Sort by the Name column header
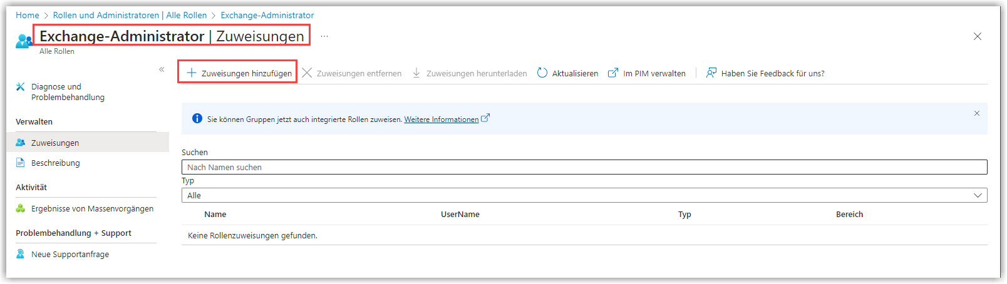1007x284 pixels. tap(215, 214)
